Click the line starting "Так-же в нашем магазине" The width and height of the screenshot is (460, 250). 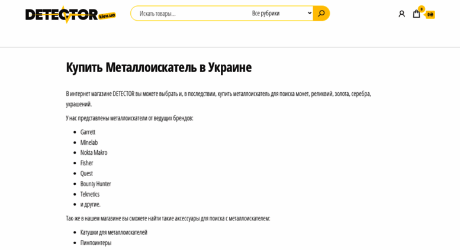pos(168,219)
